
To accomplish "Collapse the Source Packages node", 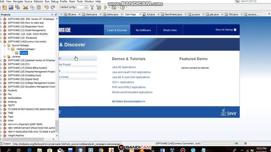I will 5,45.
